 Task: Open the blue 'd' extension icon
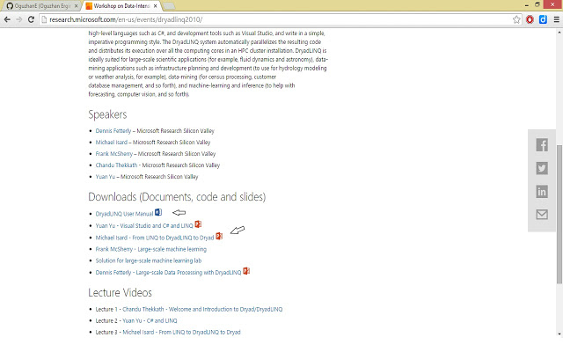point(543,19)
